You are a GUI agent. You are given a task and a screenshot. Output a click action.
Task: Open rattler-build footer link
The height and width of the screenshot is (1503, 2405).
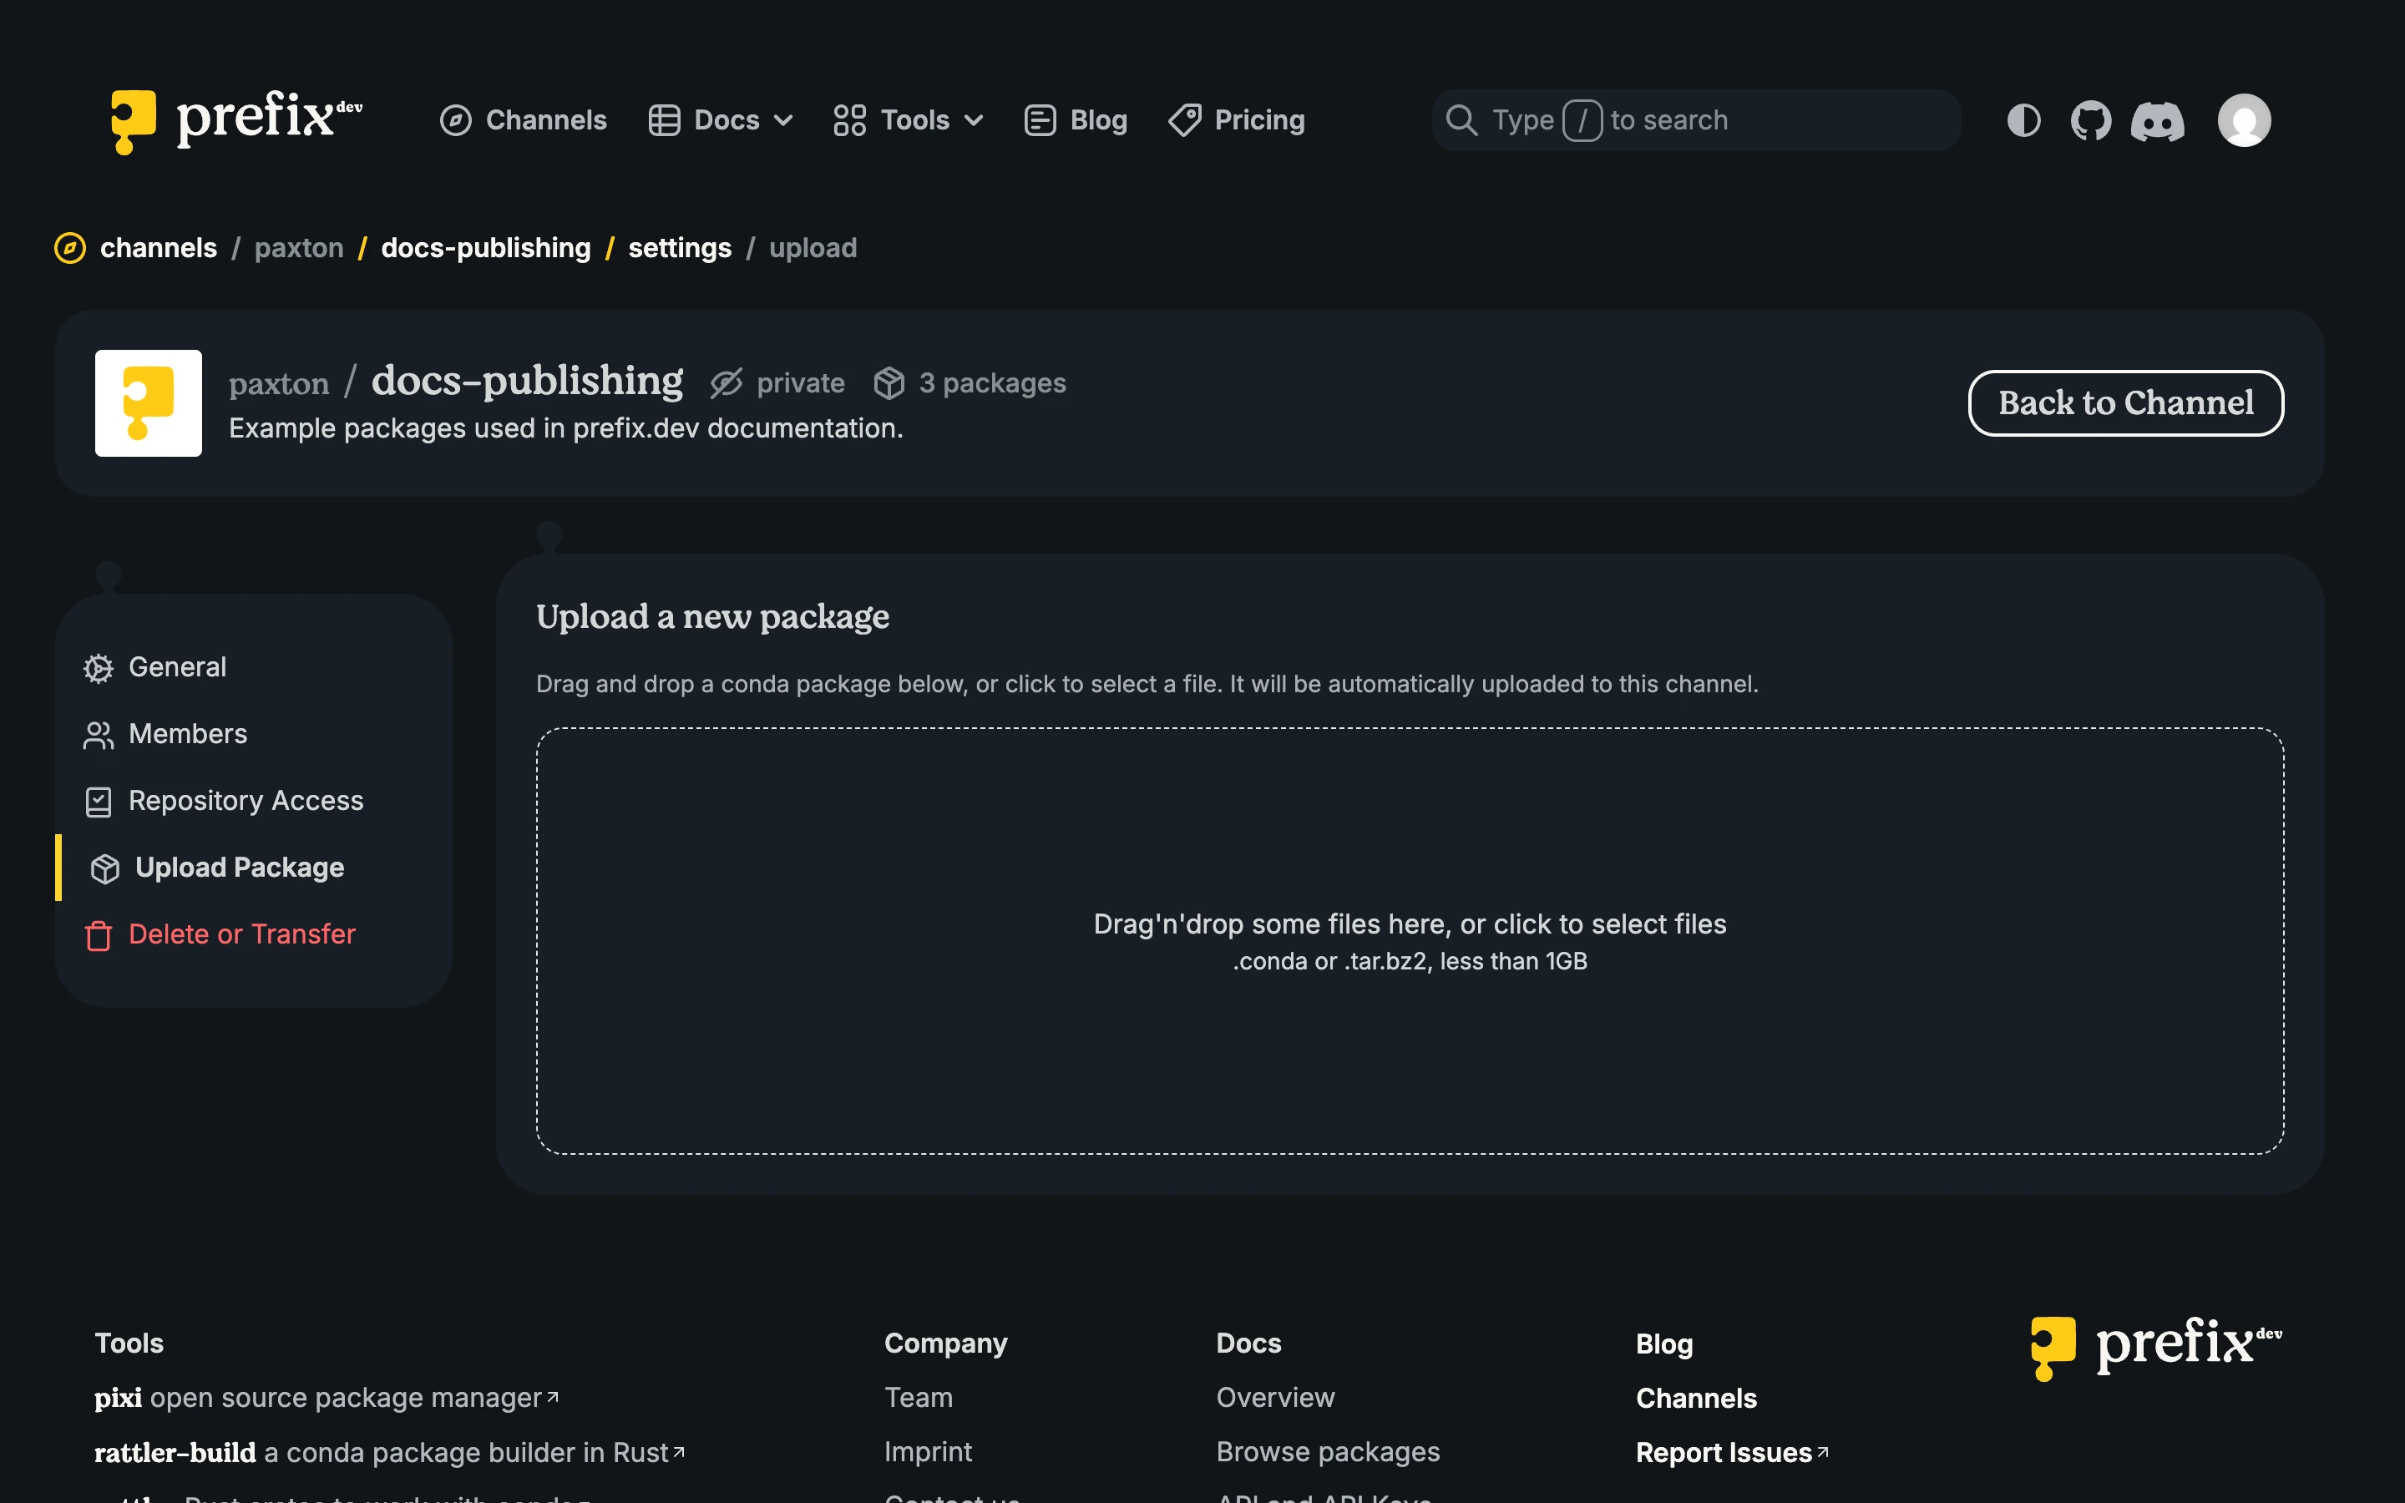click(x=390, y=1452)
